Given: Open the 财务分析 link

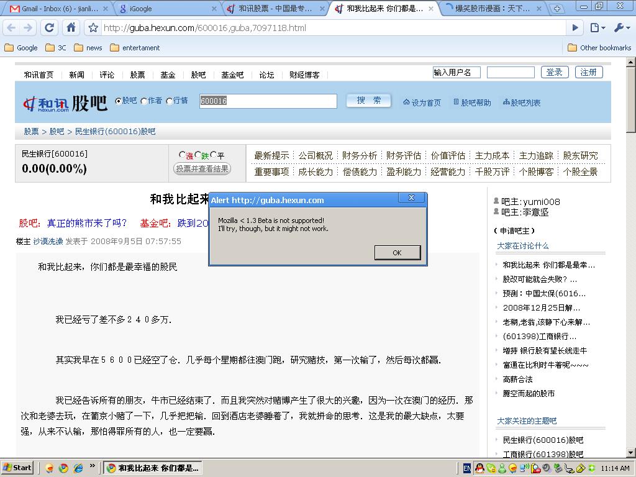Looking at the screenshot, I should pos(360,156).
